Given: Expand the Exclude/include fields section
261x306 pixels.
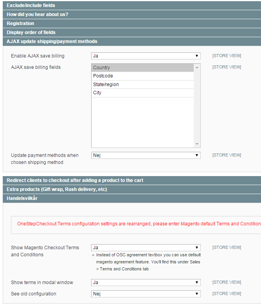Looking at the screenshot, I should 31,5.
